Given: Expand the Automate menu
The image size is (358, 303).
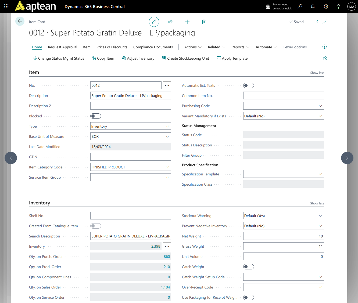Looking at the screenshot, I should click(x=266, y=47).
